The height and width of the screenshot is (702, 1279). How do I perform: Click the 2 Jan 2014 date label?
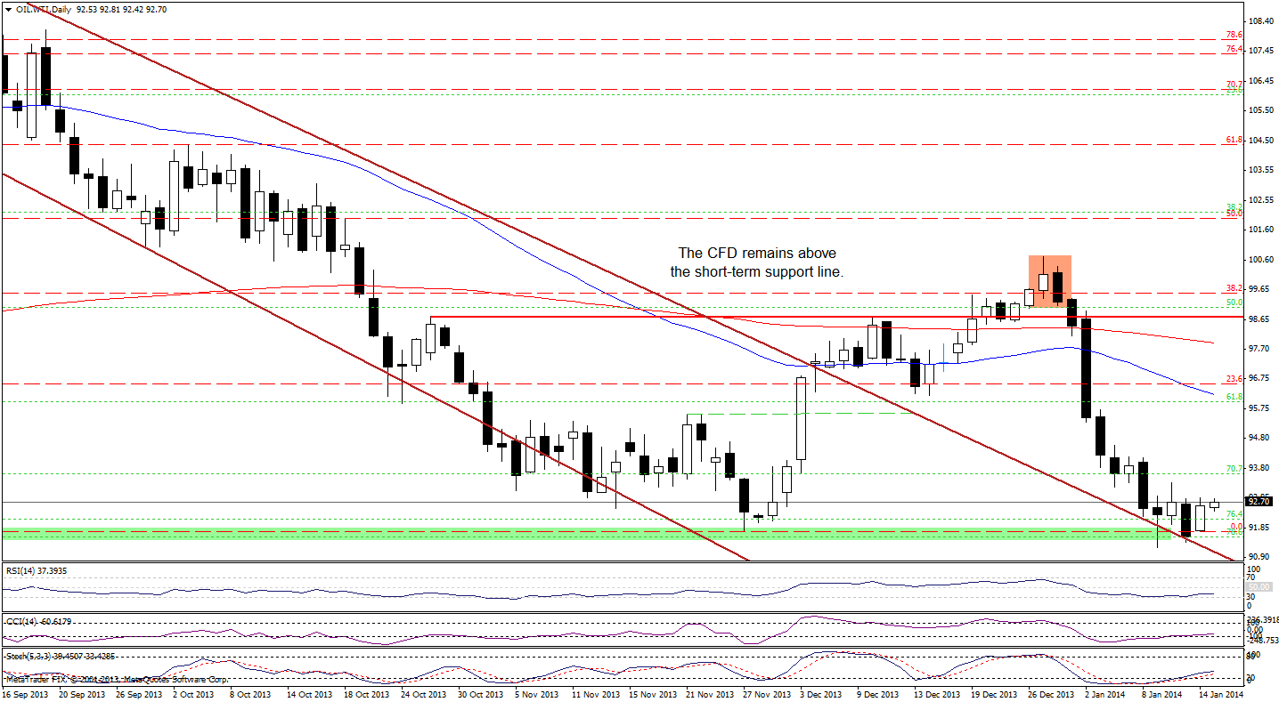1105,693
